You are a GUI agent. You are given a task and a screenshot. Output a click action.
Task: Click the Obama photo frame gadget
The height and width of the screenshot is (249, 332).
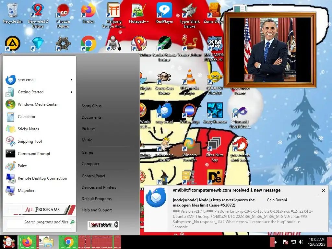pos(270,50)
